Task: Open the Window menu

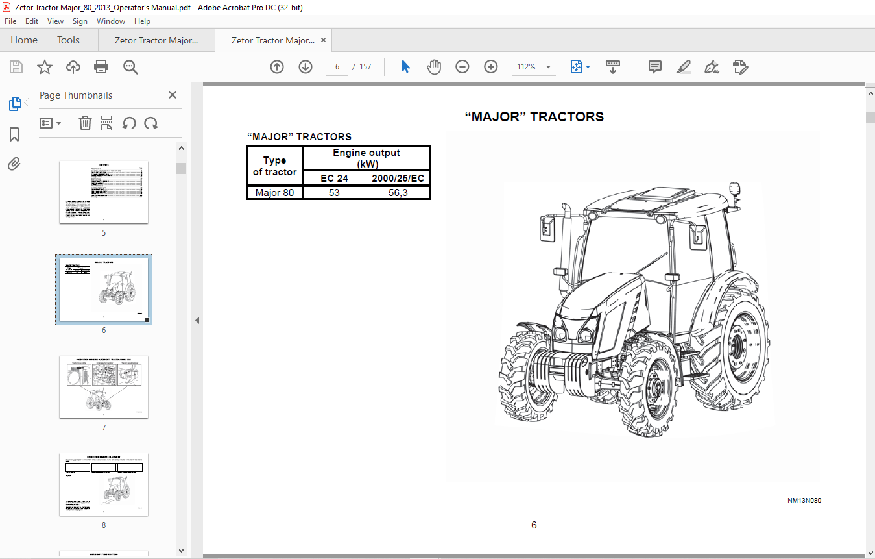Action: [111, 21]
